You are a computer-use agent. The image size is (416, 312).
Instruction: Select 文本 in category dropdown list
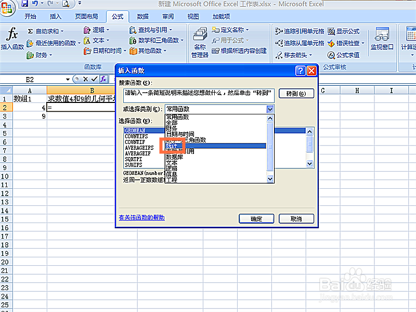pos(216,163)
